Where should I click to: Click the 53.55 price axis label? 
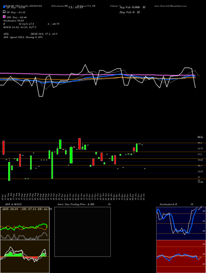click(200, 172)
